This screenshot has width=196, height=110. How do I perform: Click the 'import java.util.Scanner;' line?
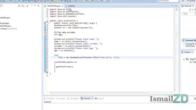pyautogui.click(x=63, y=16)
